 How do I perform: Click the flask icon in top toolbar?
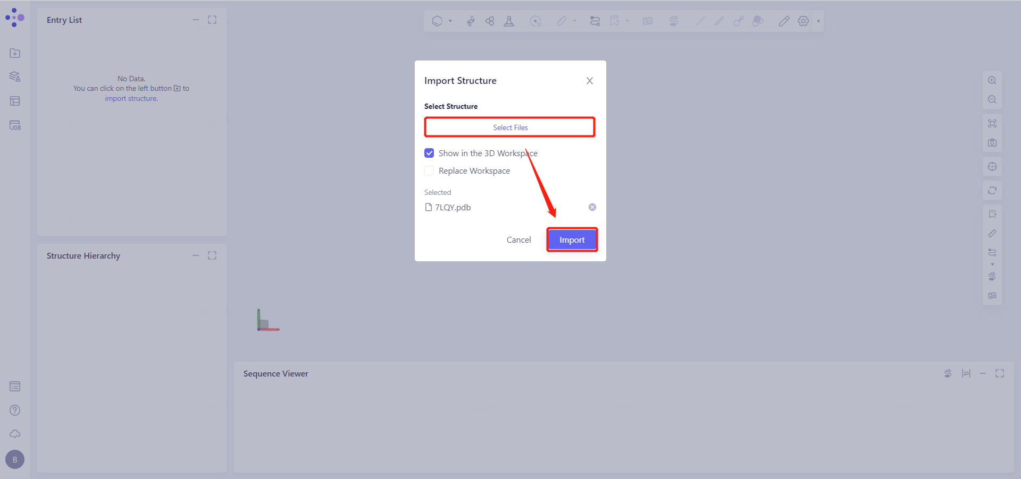509,21
